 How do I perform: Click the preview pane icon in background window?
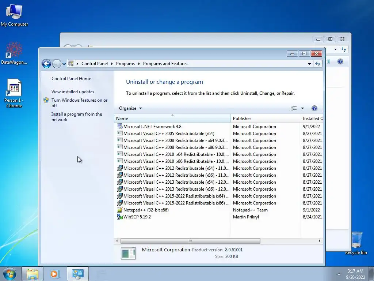pyautogui.click(x=328, y=61)
